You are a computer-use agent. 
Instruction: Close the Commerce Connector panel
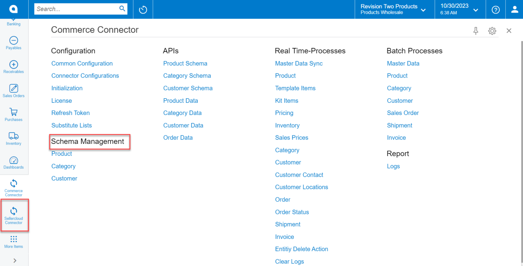(x=509, y=31)
